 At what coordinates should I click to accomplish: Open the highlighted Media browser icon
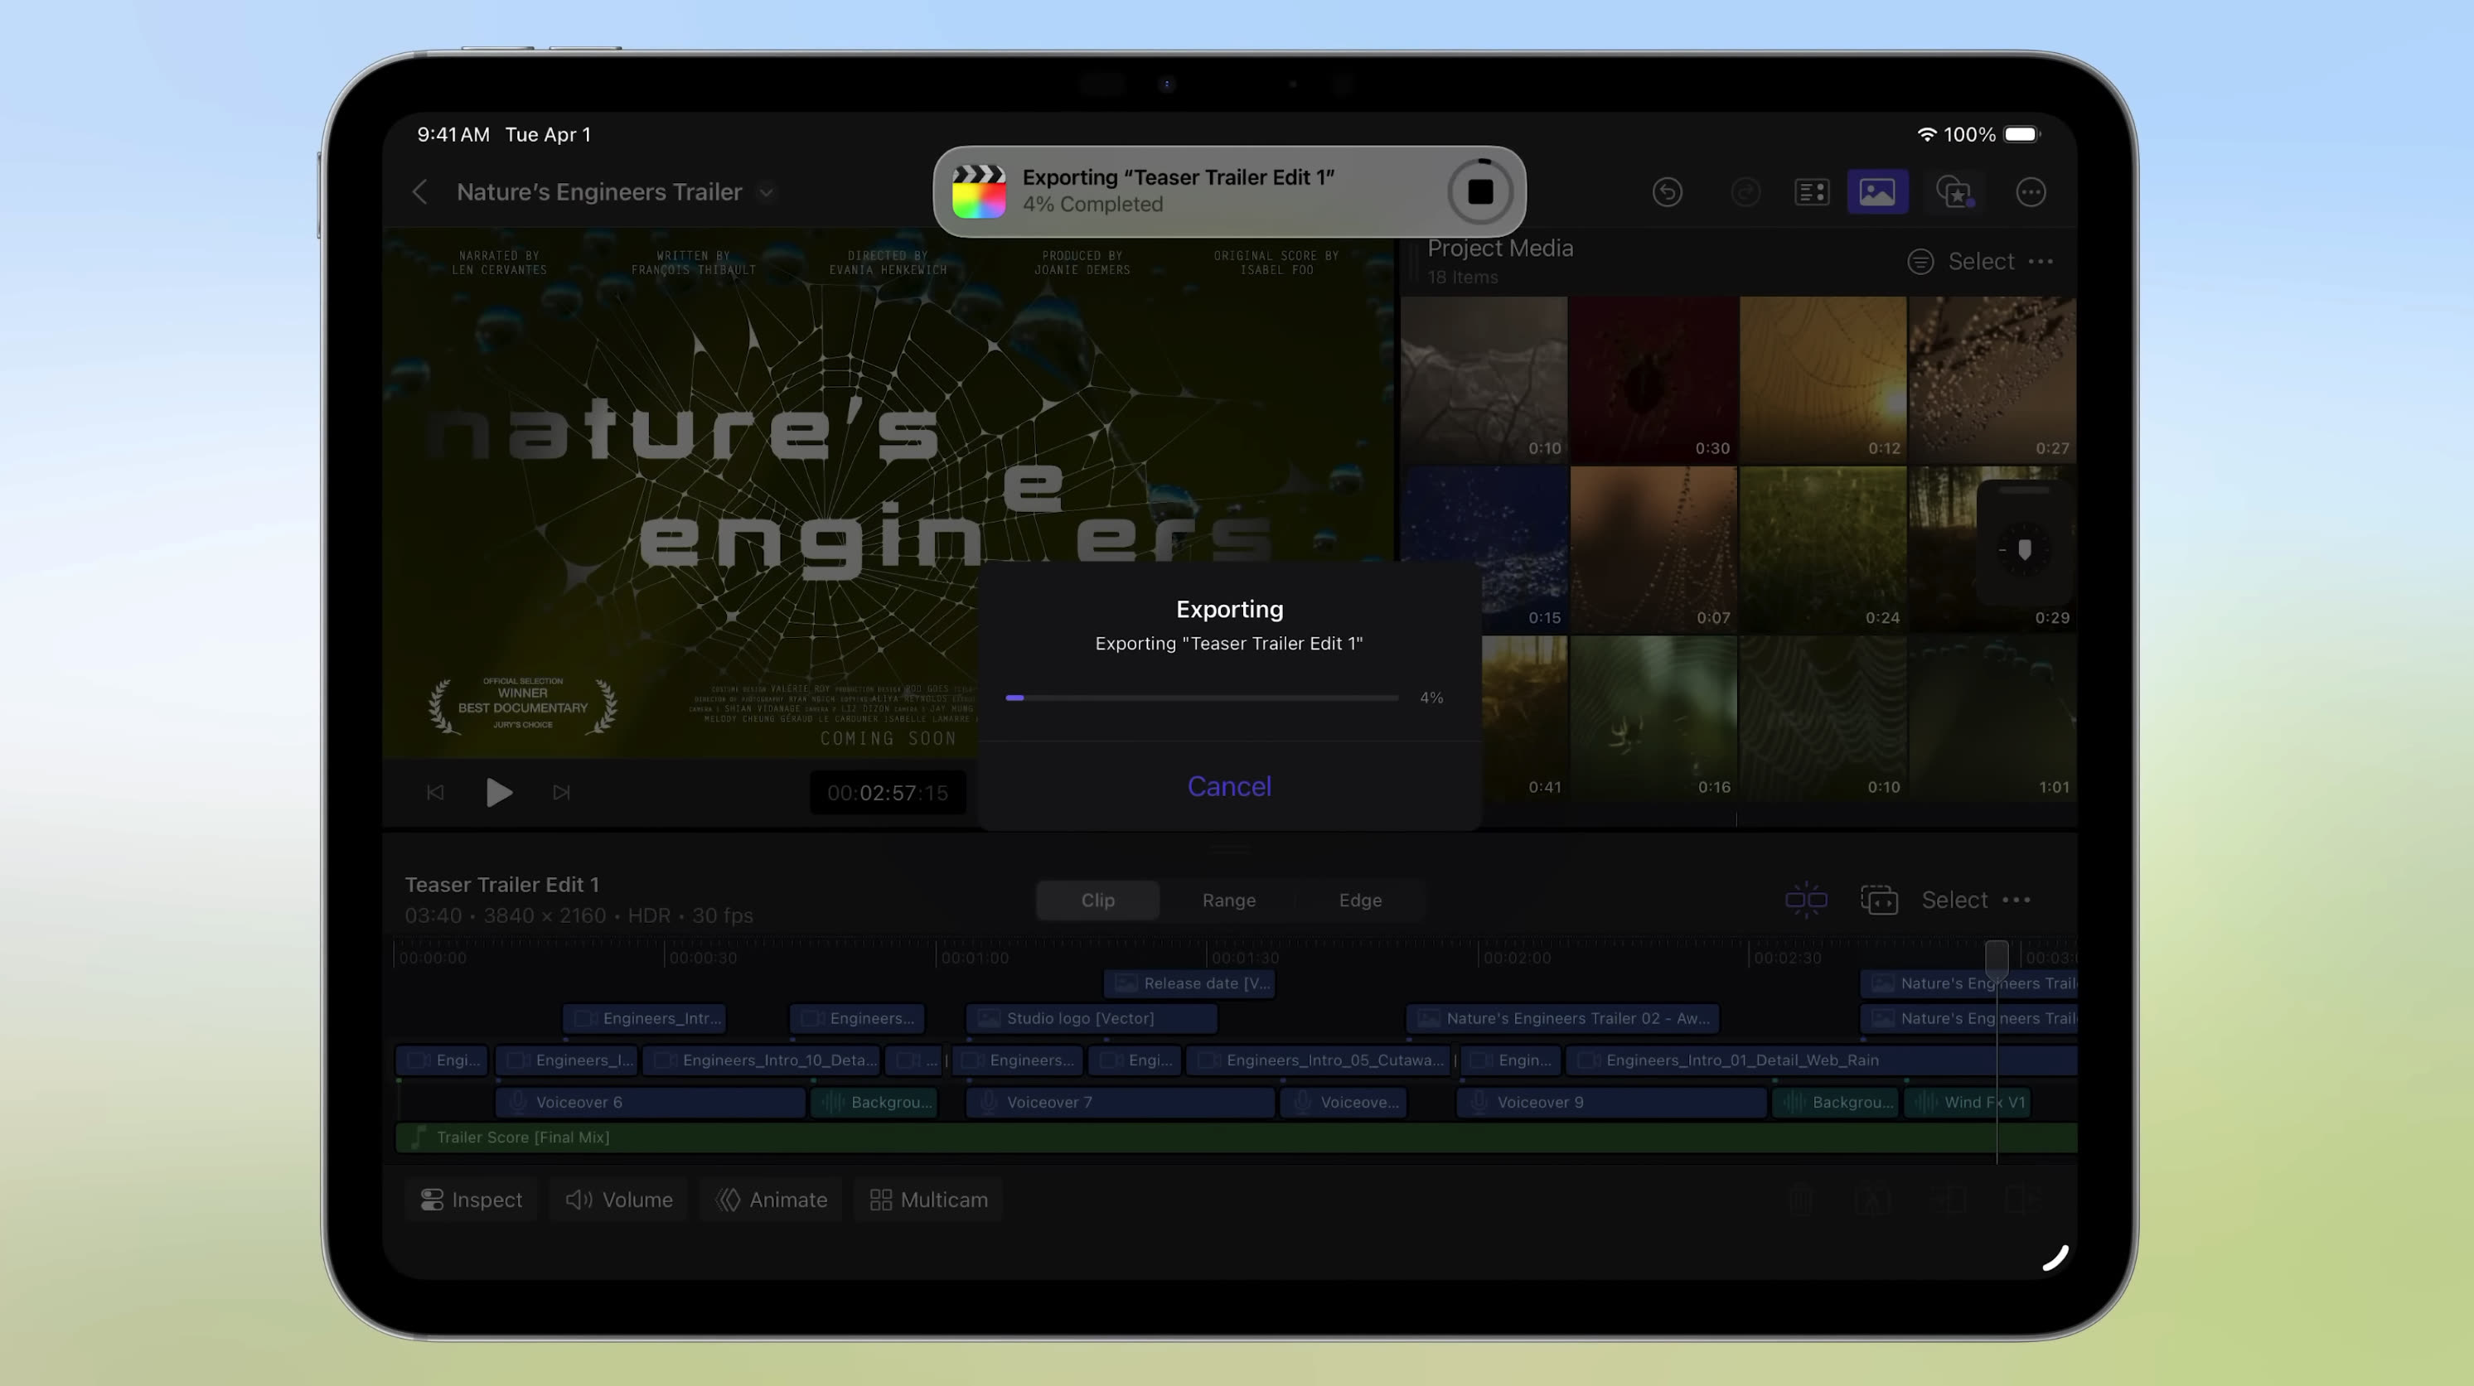pos(1877,192)
